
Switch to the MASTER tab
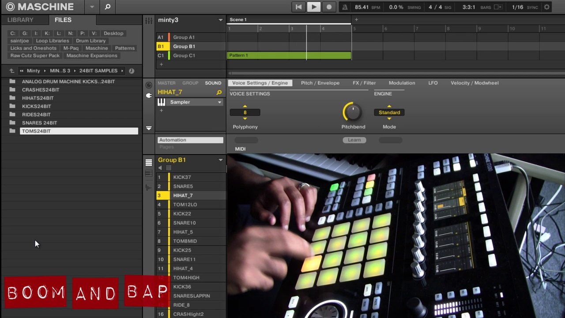pyautogui.click(x=166, y=83)
